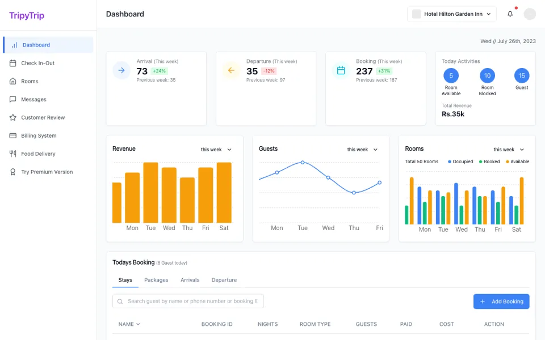This screenshot has height=340, width=545.
Task: Click the Dashboard bar chart icon
Action: click(x=14, y=45)
